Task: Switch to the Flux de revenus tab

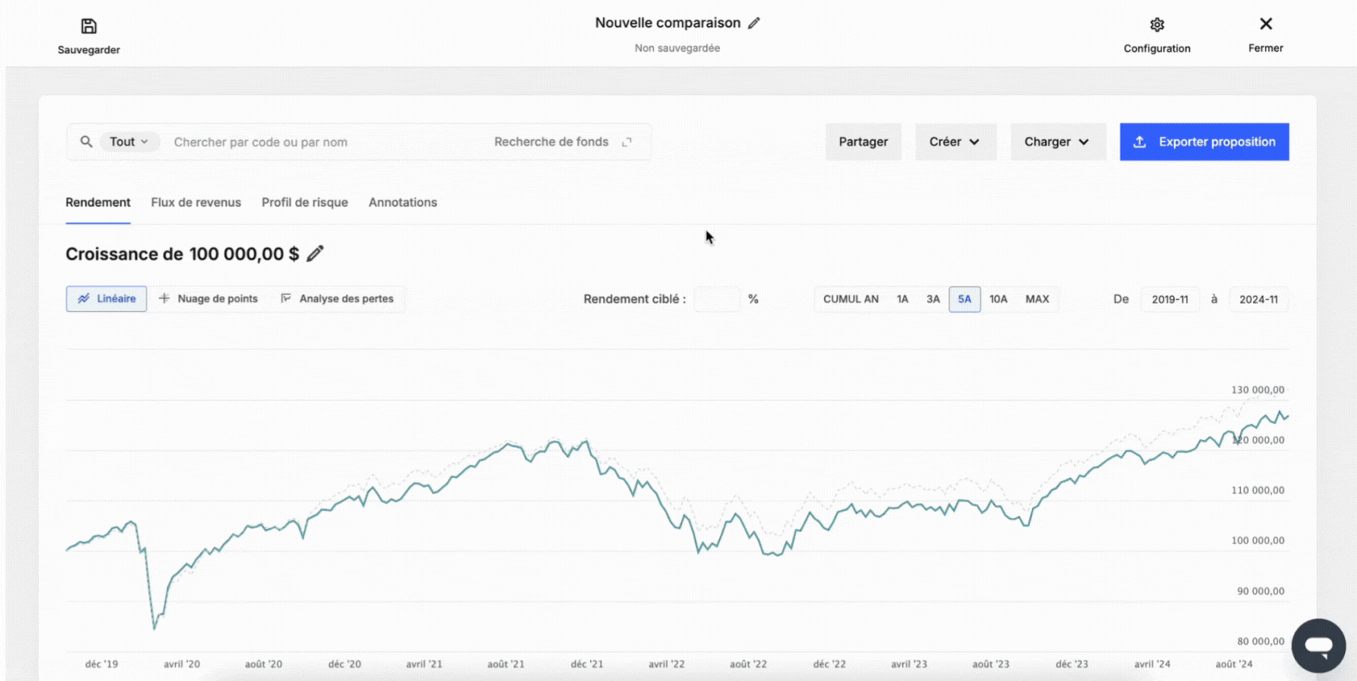Action: 196,203
